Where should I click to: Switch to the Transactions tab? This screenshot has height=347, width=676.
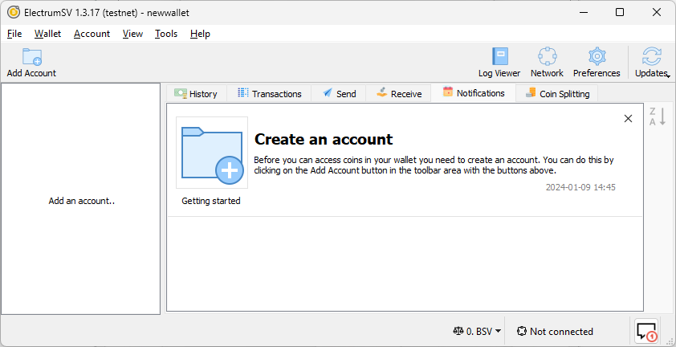point(270,94)
